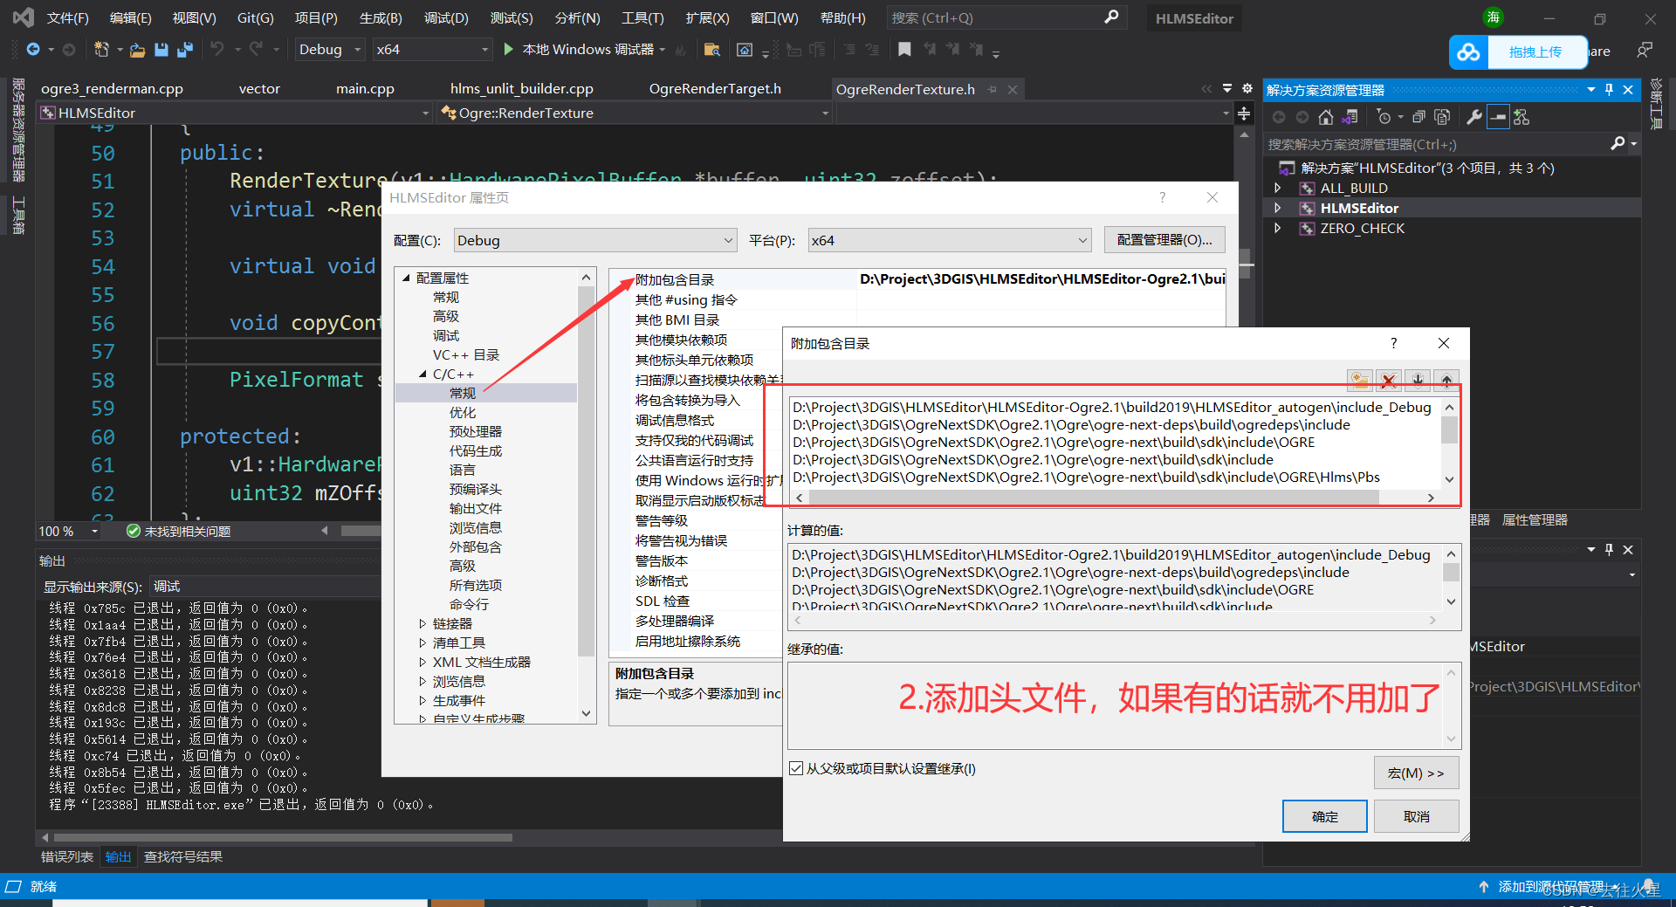Click the new project icon in the toolbar
Image resolution: width=1676 pixels, height=907 pixels.
click(x=101, y=50)
